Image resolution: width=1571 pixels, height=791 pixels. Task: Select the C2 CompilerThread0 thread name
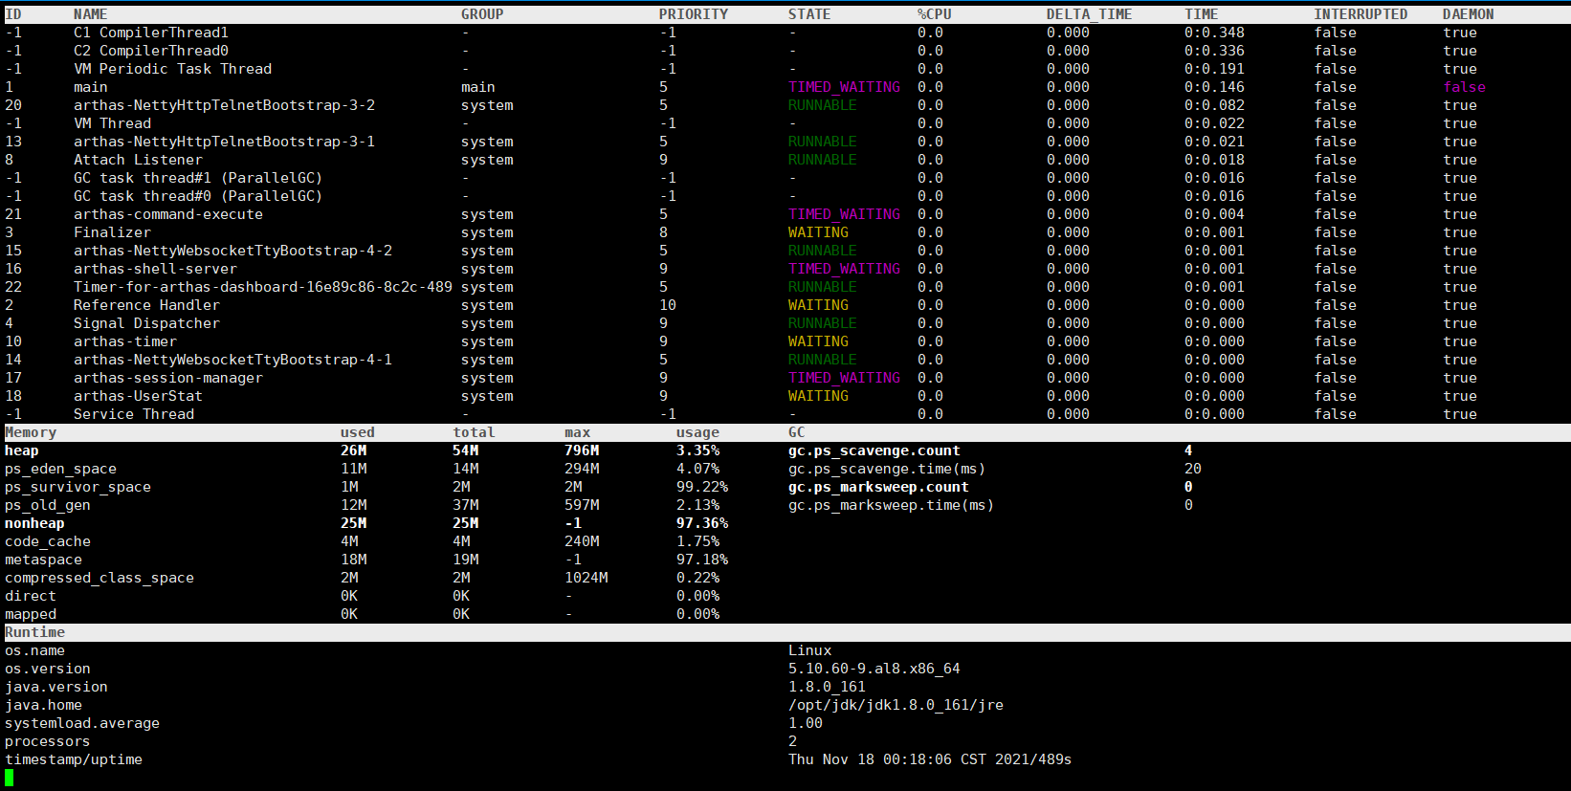coord(151,51)
